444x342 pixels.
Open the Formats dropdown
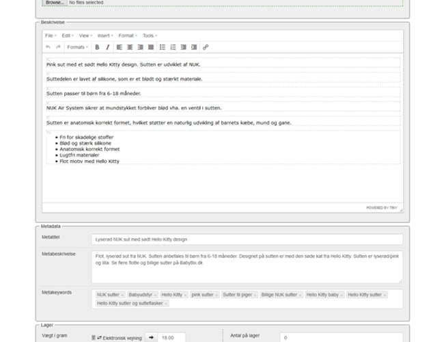click(77, 47)
